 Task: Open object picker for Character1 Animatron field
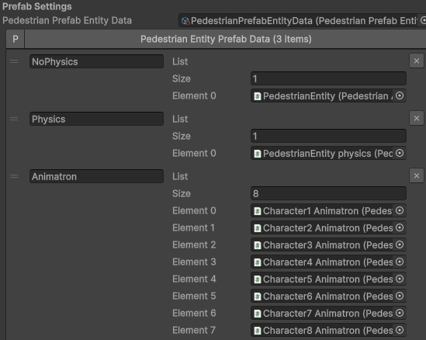400,210
